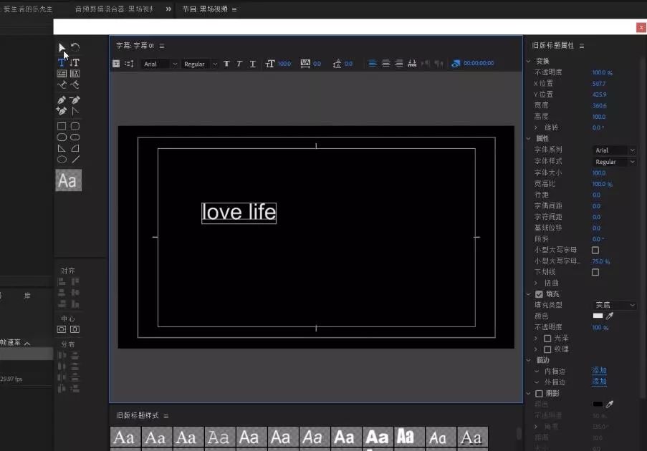Select the Delete Anchor Point tool
The width and height of the screenshot is (647, 451).
[x=75, y=100]
